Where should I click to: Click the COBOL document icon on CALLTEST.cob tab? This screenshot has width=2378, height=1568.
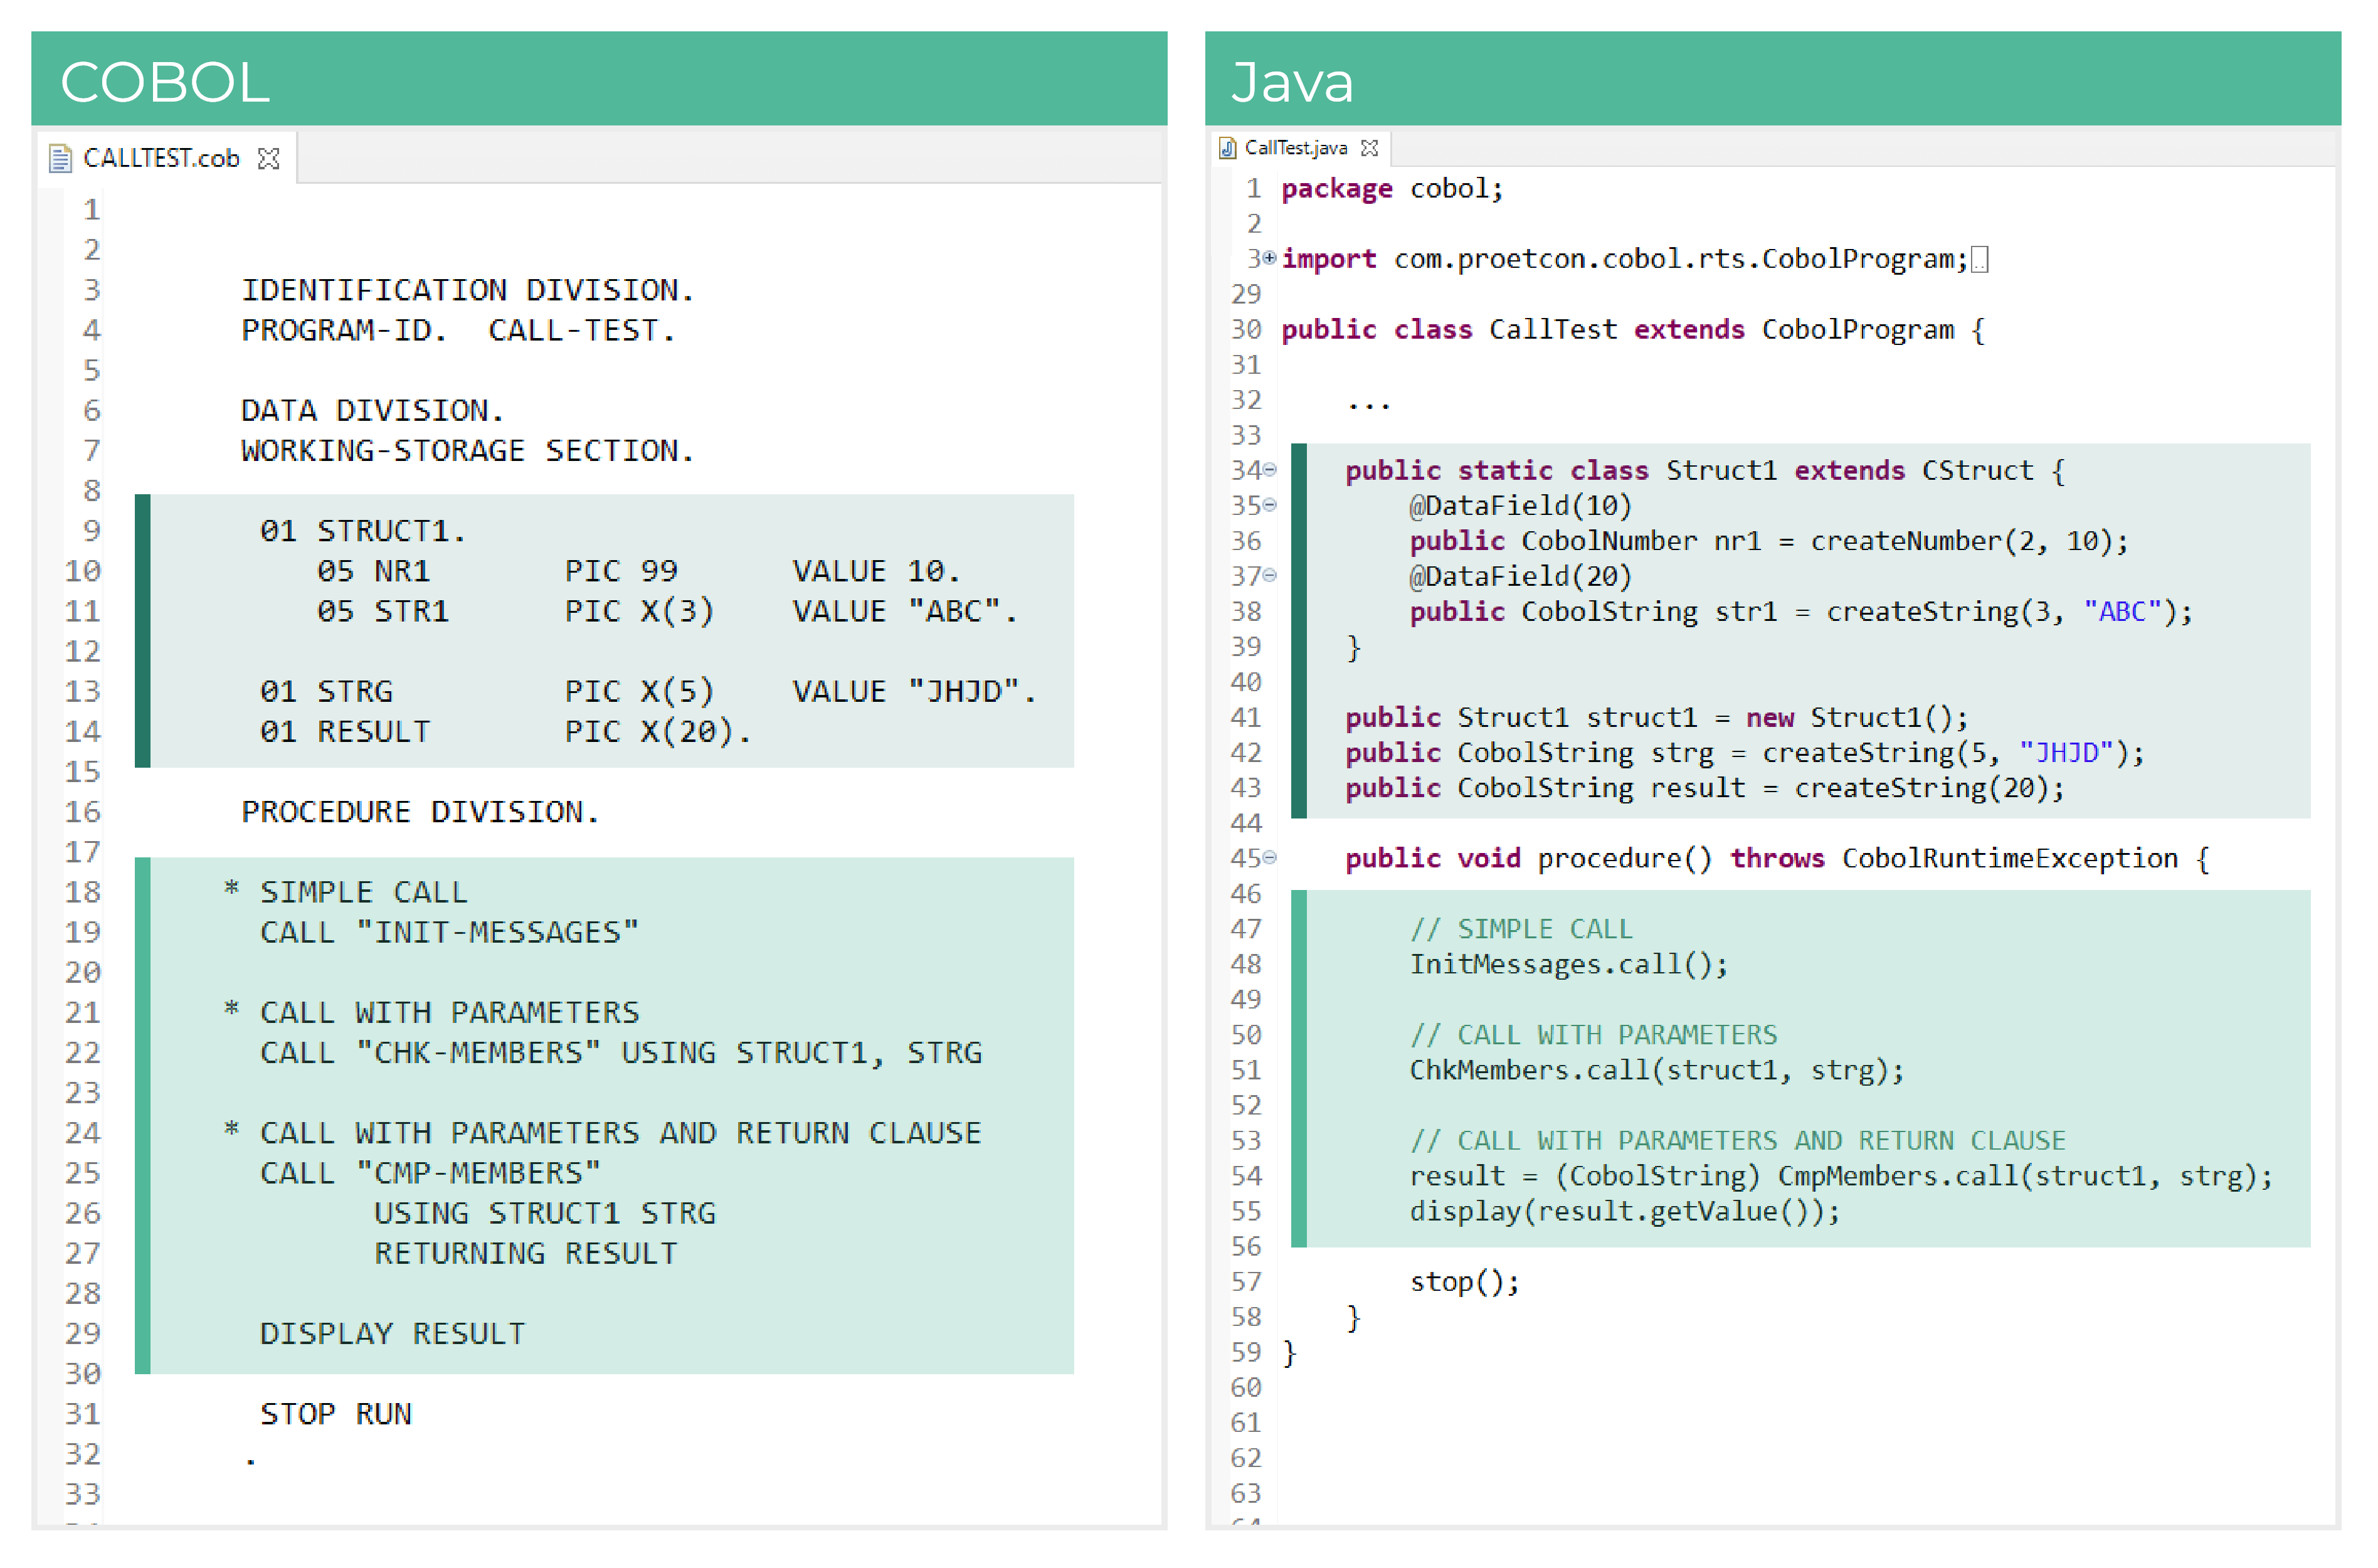coord(62,157)
